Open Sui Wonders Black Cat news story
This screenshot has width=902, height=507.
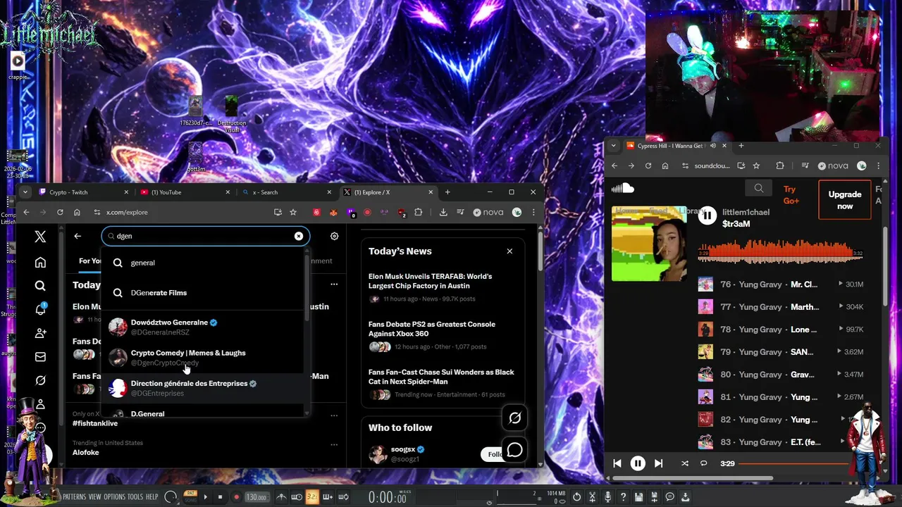click(443, 384)
